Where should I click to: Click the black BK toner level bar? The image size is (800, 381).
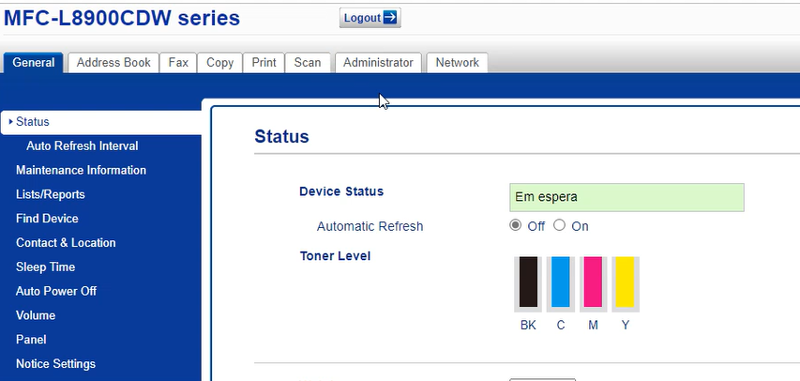[528, 283]
